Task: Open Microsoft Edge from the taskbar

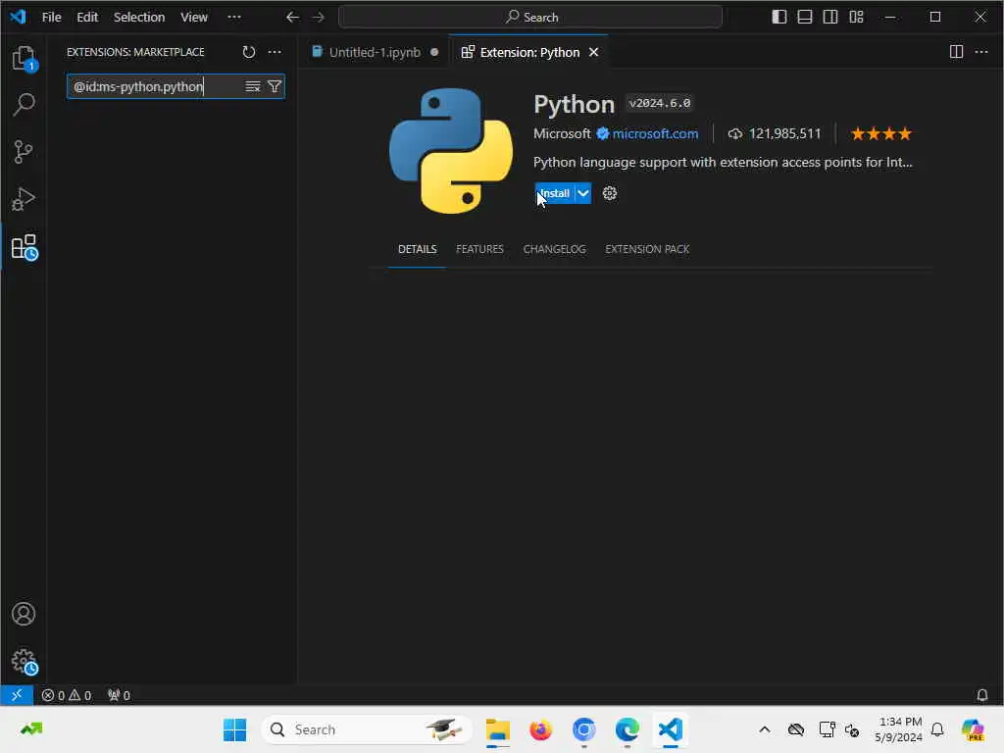Action: pos(627,729)
